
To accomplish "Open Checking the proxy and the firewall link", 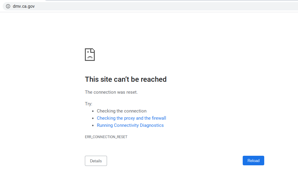I will [x=131, y=118].
